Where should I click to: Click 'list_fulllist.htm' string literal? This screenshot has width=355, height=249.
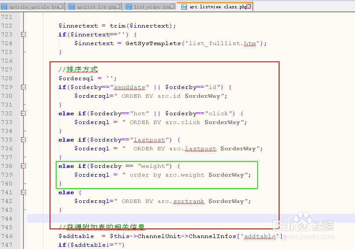222,43
